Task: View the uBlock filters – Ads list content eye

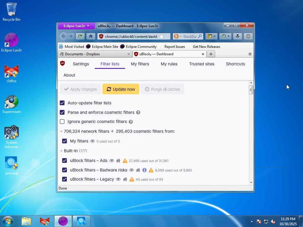Action: tap(112, 160)
